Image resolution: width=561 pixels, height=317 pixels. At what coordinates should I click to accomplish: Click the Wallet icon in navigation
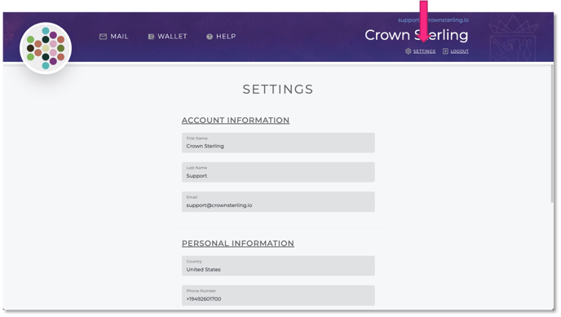(x=151, y=37)
